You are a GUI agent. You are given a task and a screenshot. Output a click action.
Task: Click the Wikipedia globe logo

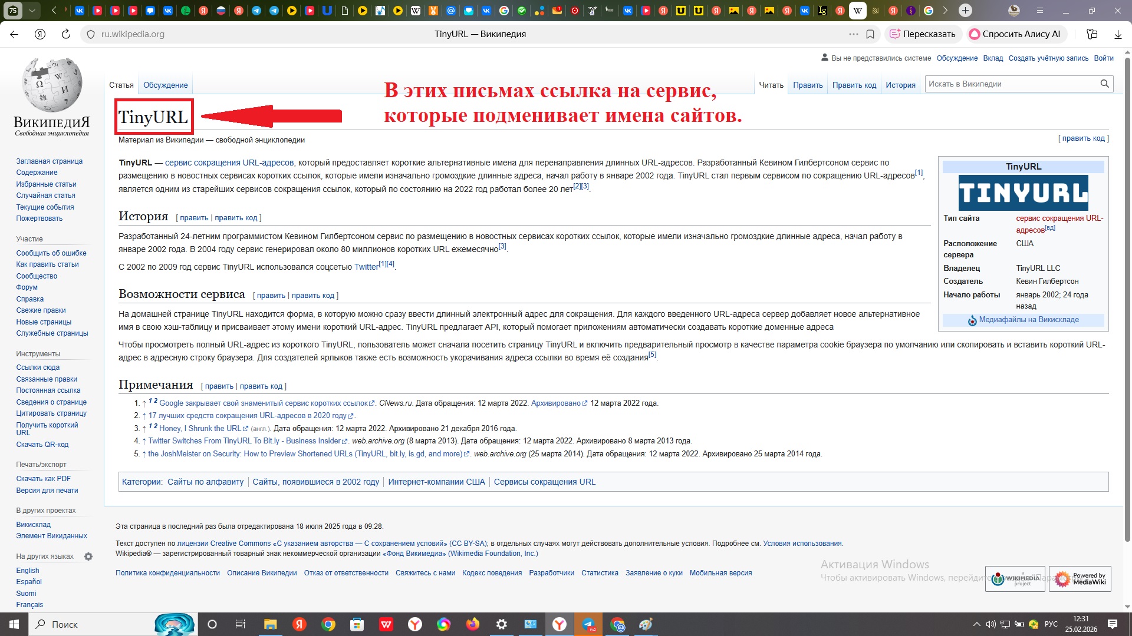pyautogui.click(x=52, y=85)
